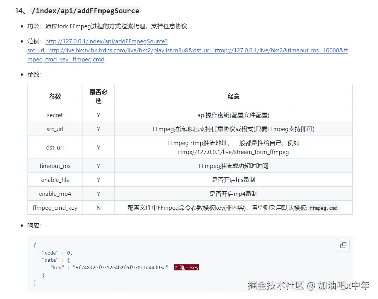
Task: Click the '参数' table header
Action: (55, 96)
